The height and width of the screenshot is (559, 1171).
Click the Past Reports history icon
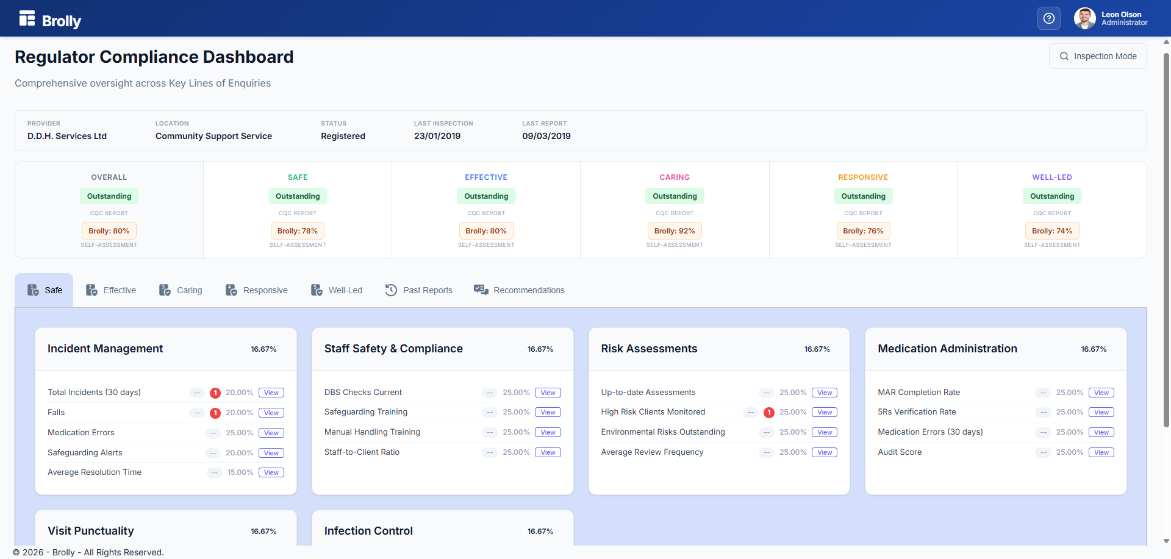pos(391,290)
